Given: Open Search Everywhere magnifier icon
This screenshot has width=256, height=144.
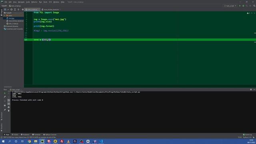Looking at the screenshot, I should pyautogui.click(x=254, y=6).
